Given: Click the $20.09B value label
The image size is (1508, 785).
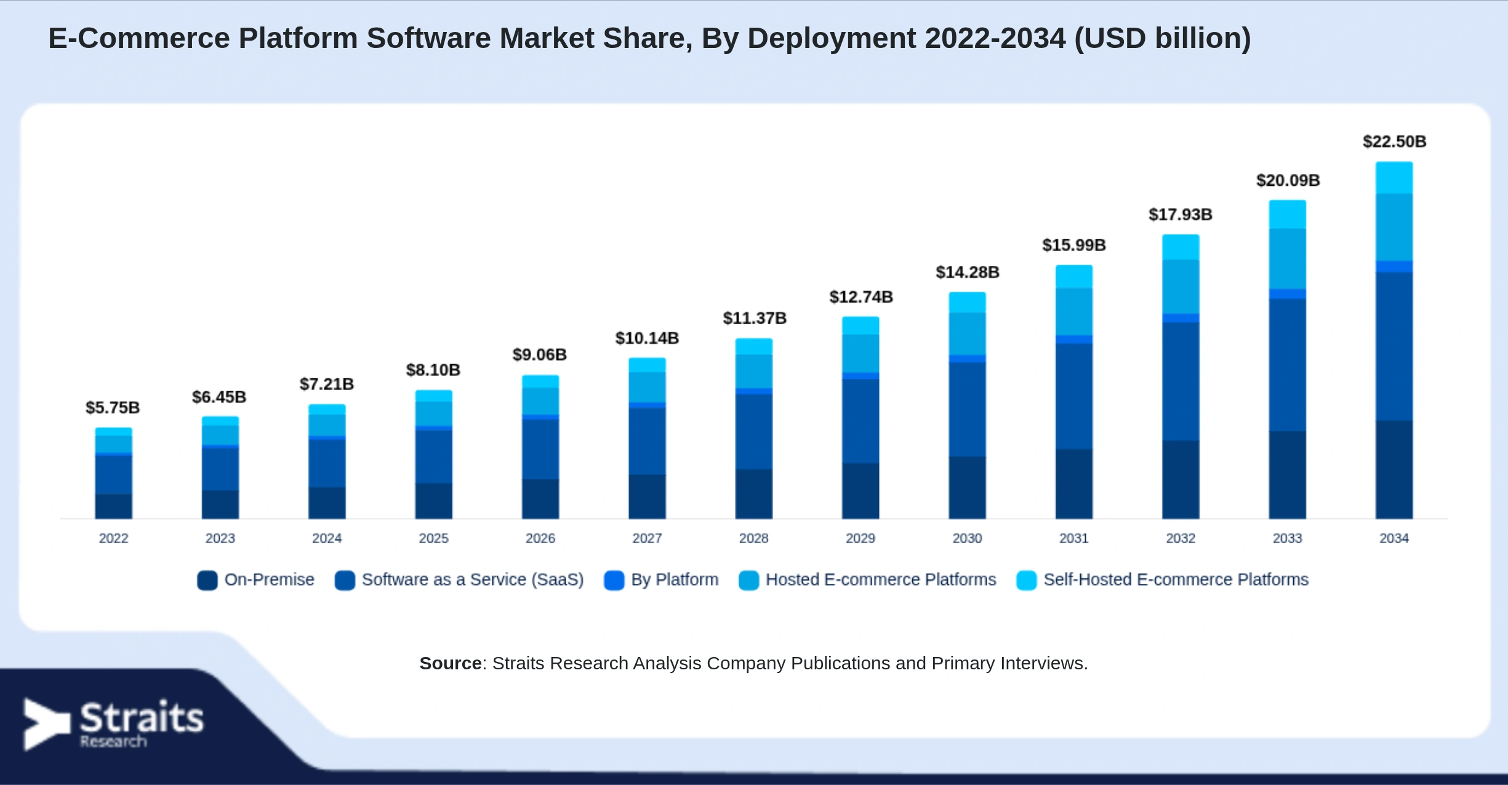Looking at the screenshot, I should click(1288, 180).
